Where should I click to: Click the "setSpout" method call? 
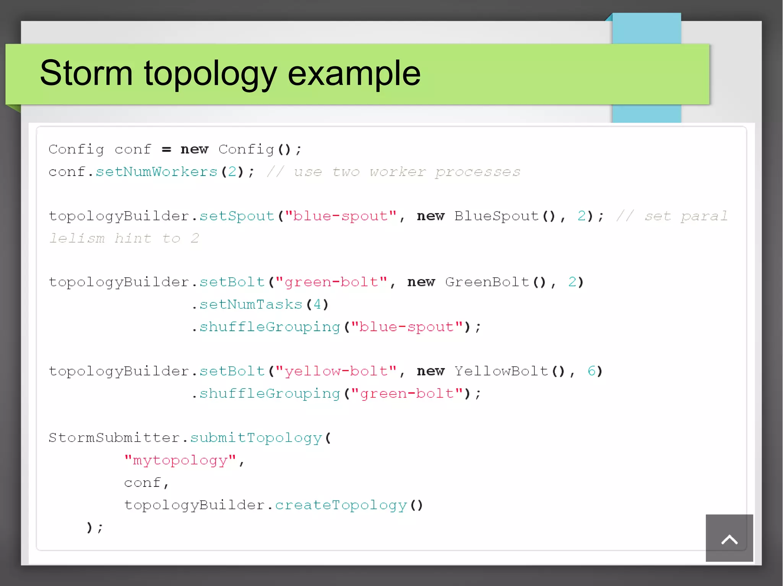[x=237, y=216]
